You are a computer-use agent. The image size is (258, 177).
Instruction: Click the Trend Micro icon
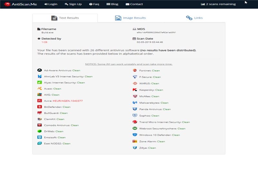click(x=135, y=122)
